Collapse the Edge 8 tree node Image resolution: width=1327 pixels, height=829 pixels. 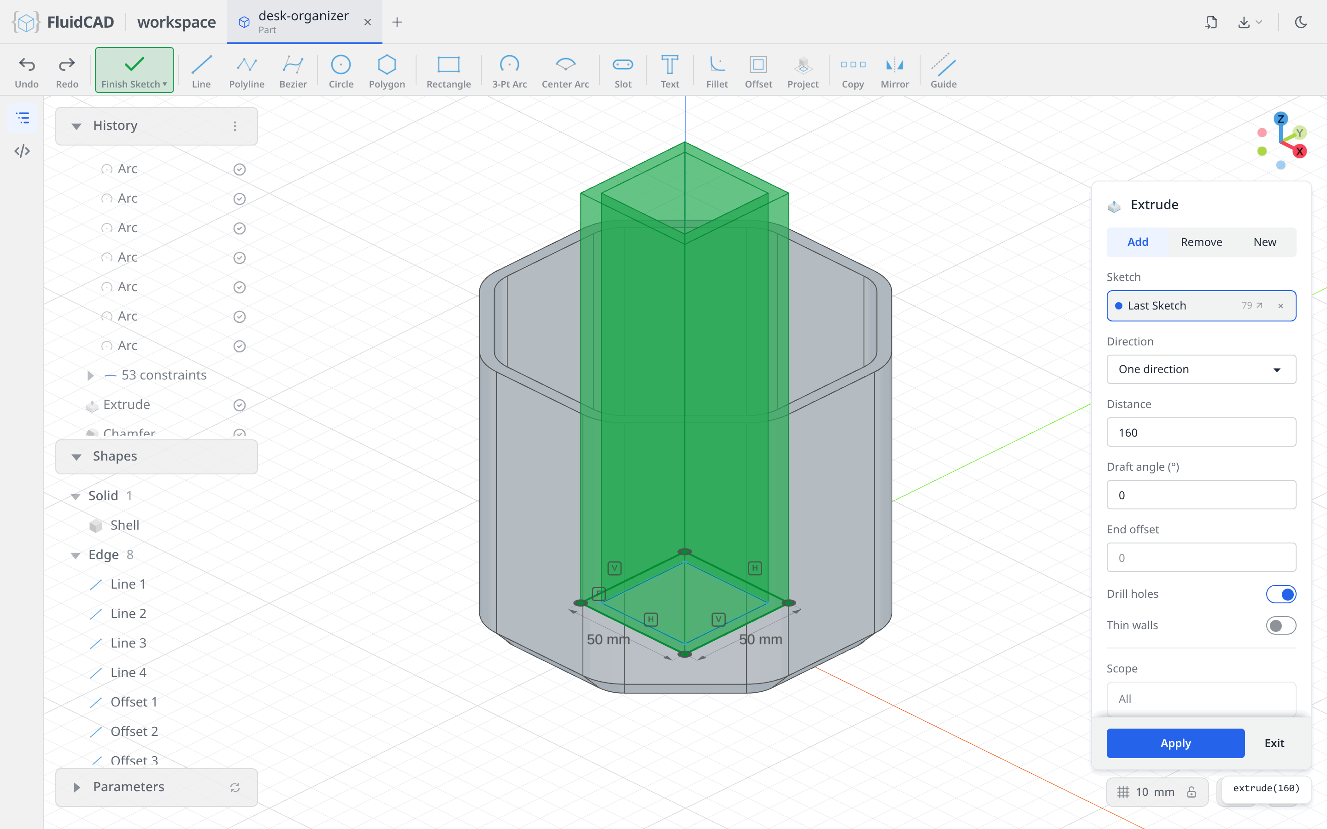(x=76, y=555)
